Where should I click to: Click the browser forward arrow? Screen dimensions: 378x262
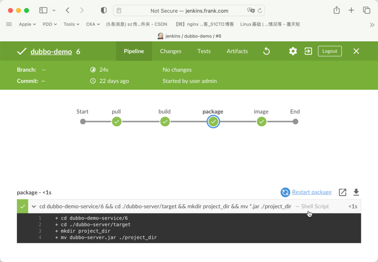click(82, 10)
